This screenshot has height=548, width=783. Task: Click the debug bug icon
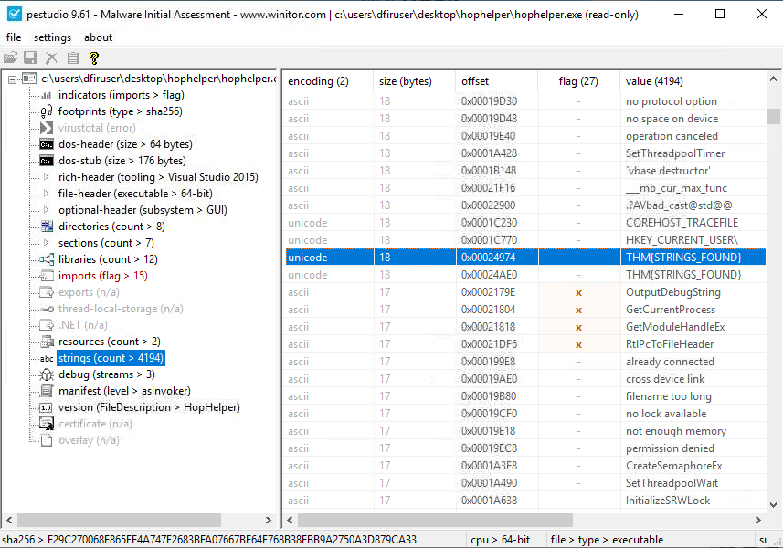47,374
